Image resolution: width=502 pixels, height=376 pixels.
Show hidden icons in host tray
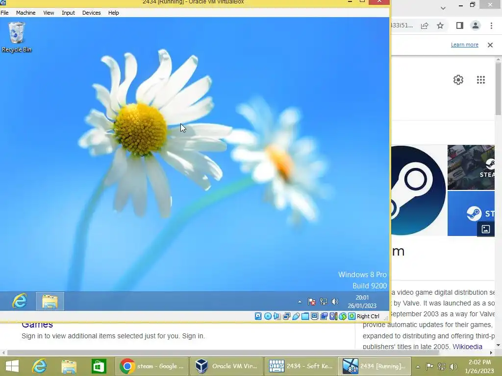tap(418, 367)
